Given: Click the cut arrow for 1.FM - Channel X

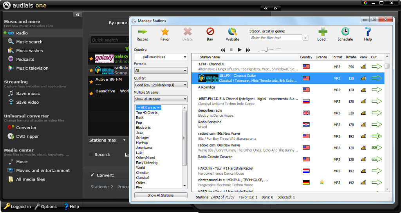Looking at the screenshot, I should 376,67.
